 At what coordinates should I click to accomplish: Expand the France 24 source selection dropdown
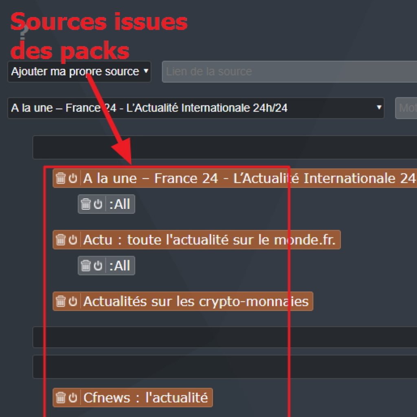tap(196, 108)
